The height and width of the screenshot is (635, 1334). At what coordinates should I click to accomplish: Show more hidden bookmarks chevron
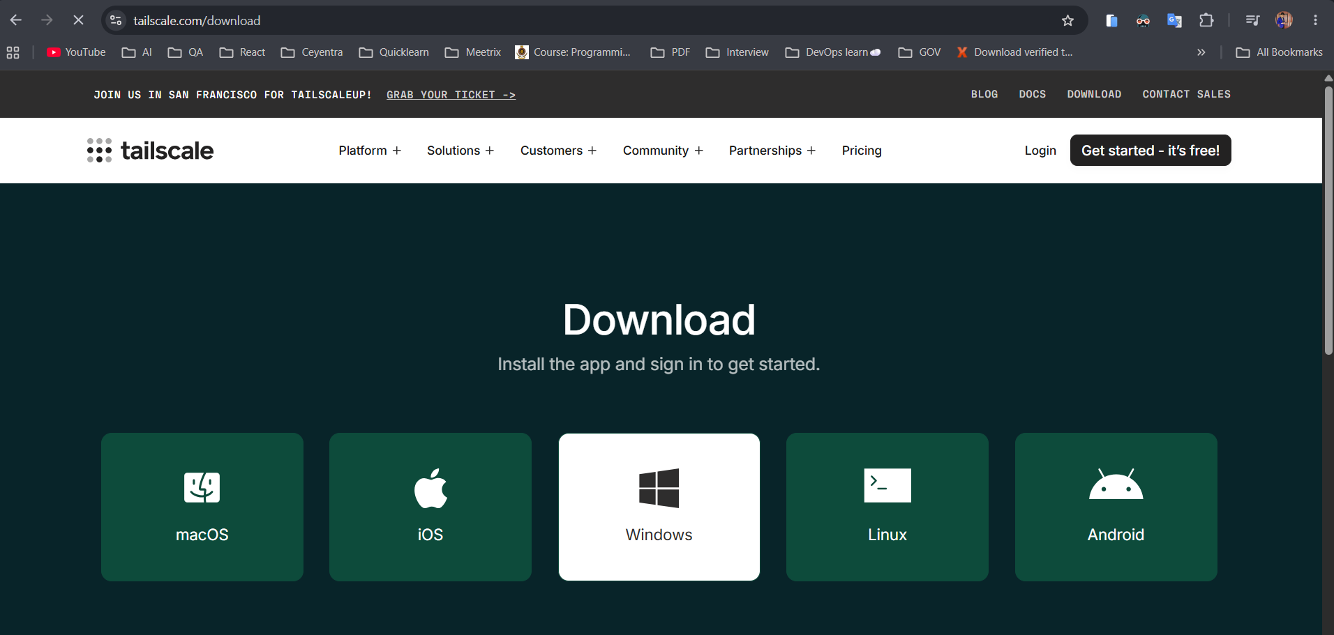[x=1201, y=52]
